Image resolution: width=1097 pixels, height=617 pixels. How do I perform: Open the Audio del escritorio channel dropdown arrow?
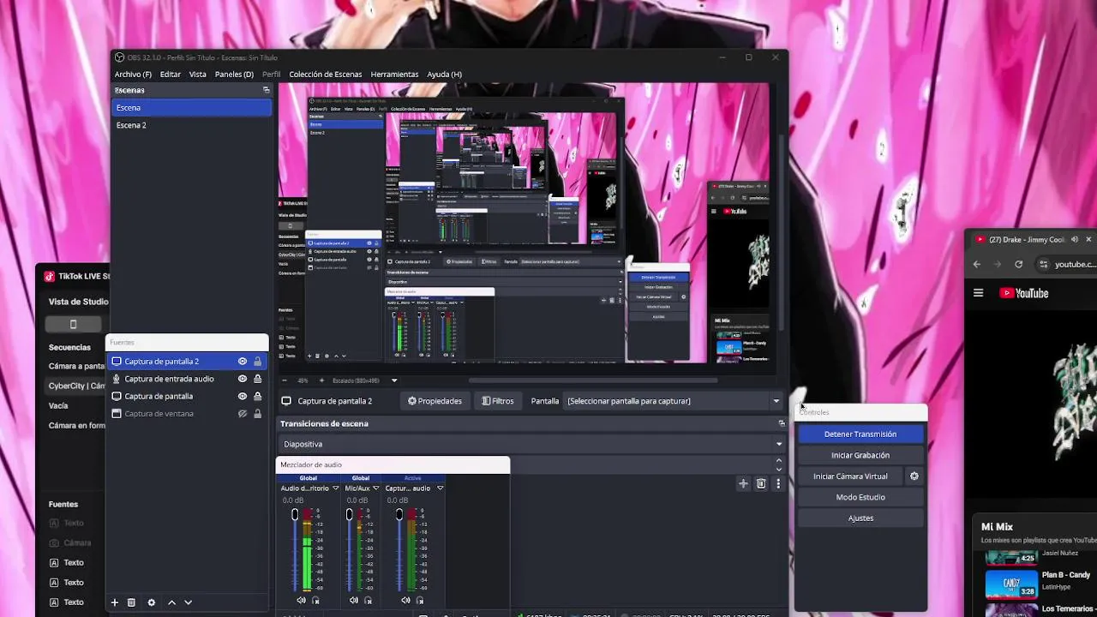335,488
